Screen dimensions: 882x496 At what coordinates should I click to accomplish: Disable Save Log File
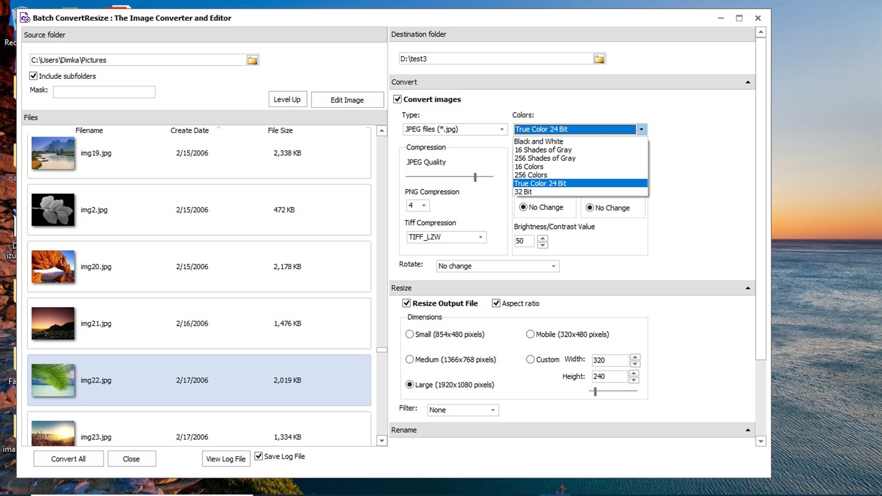click(258, 456)
